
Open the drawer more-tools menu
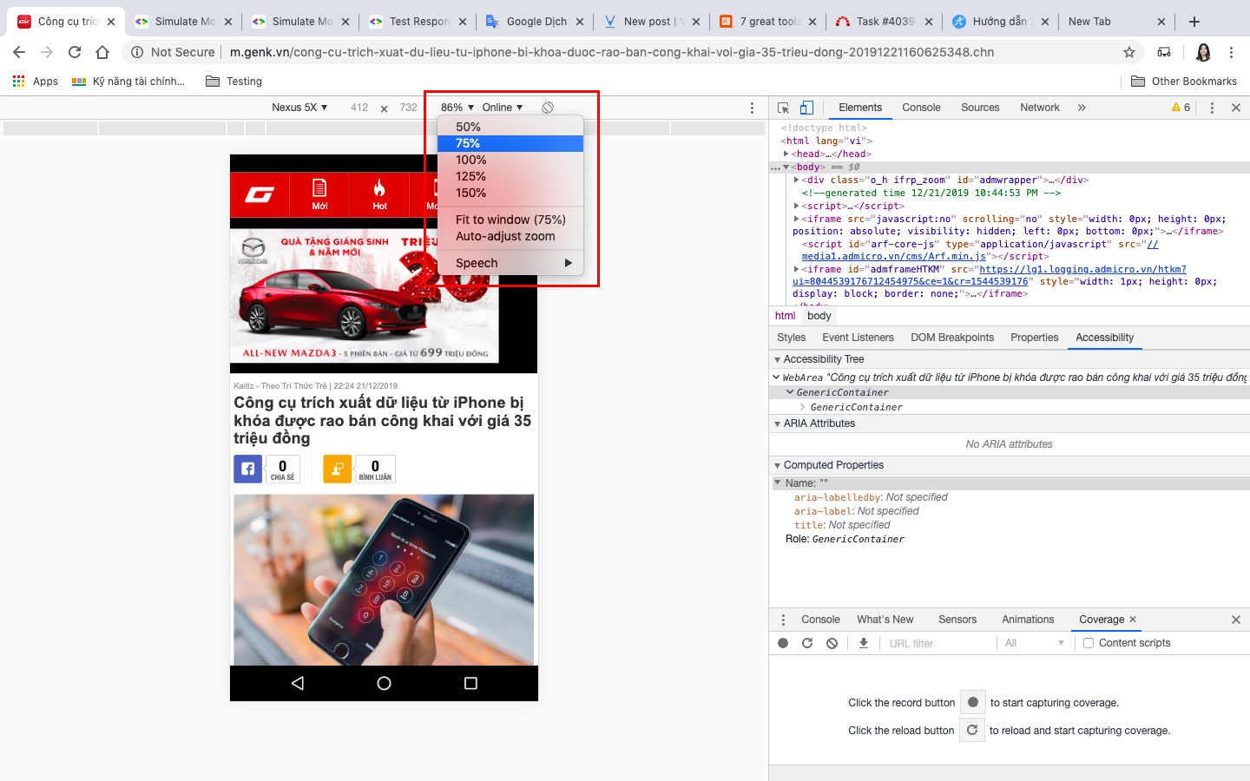coord(783,620)
